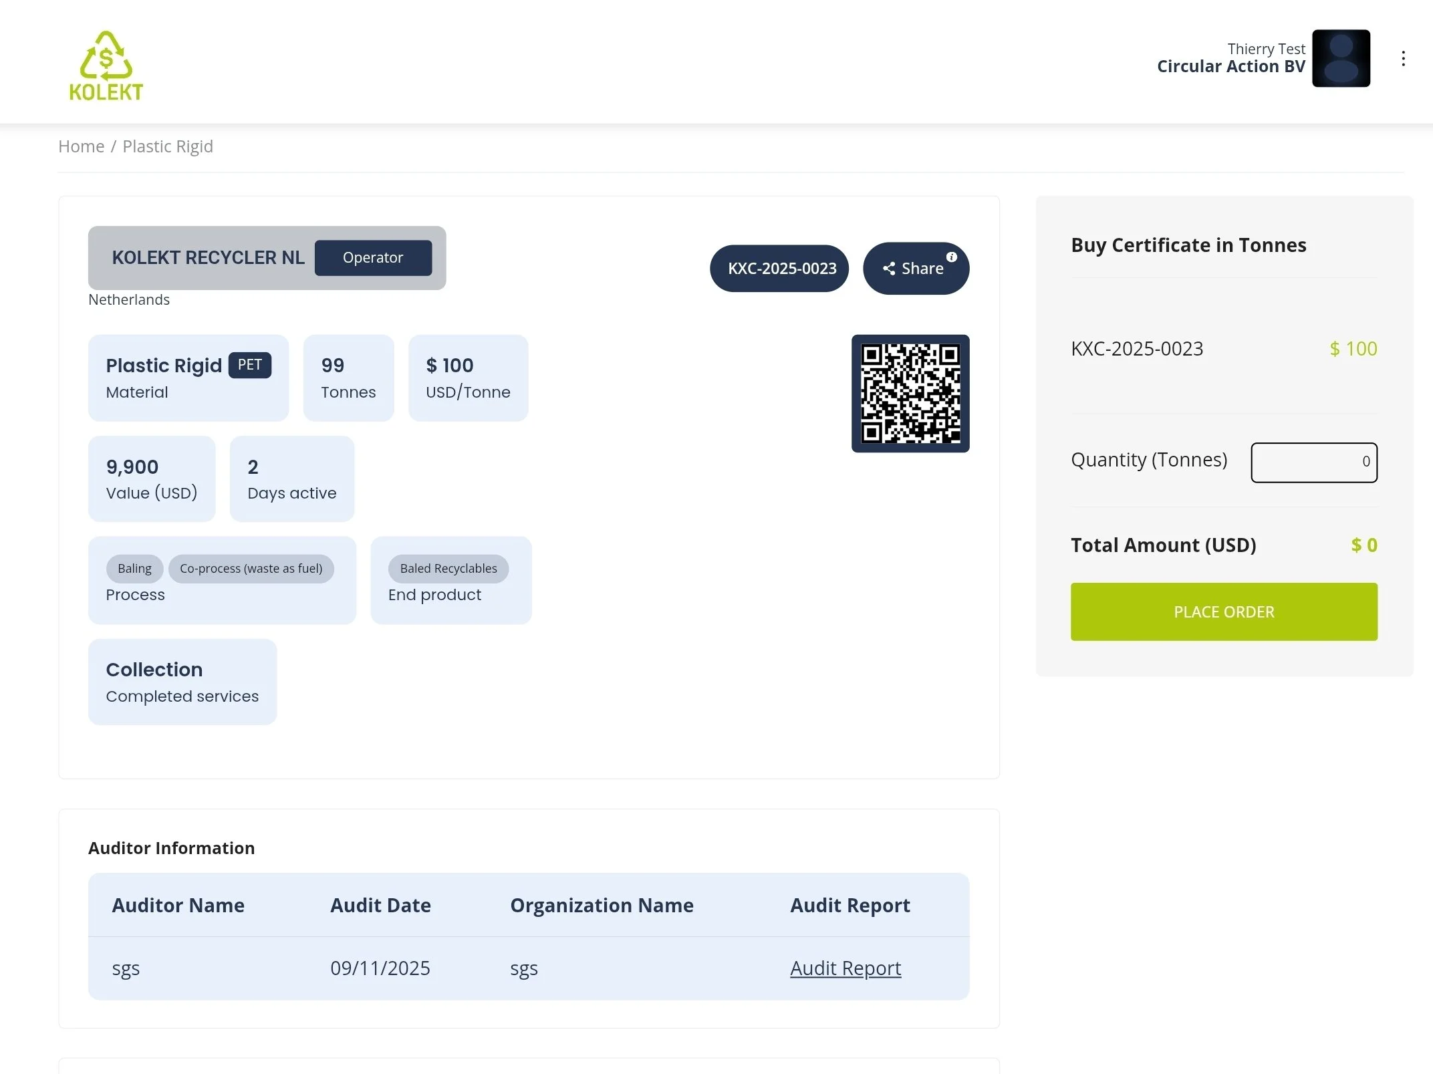The height and width of the screenshot is (1074, 1433).
Task: Focus the Quantity (Tonnes) input
Action: point(1313,462)
